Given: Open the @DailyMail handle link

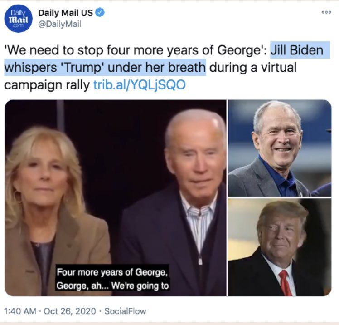Looking at the screenshot, I should point(60,24).
